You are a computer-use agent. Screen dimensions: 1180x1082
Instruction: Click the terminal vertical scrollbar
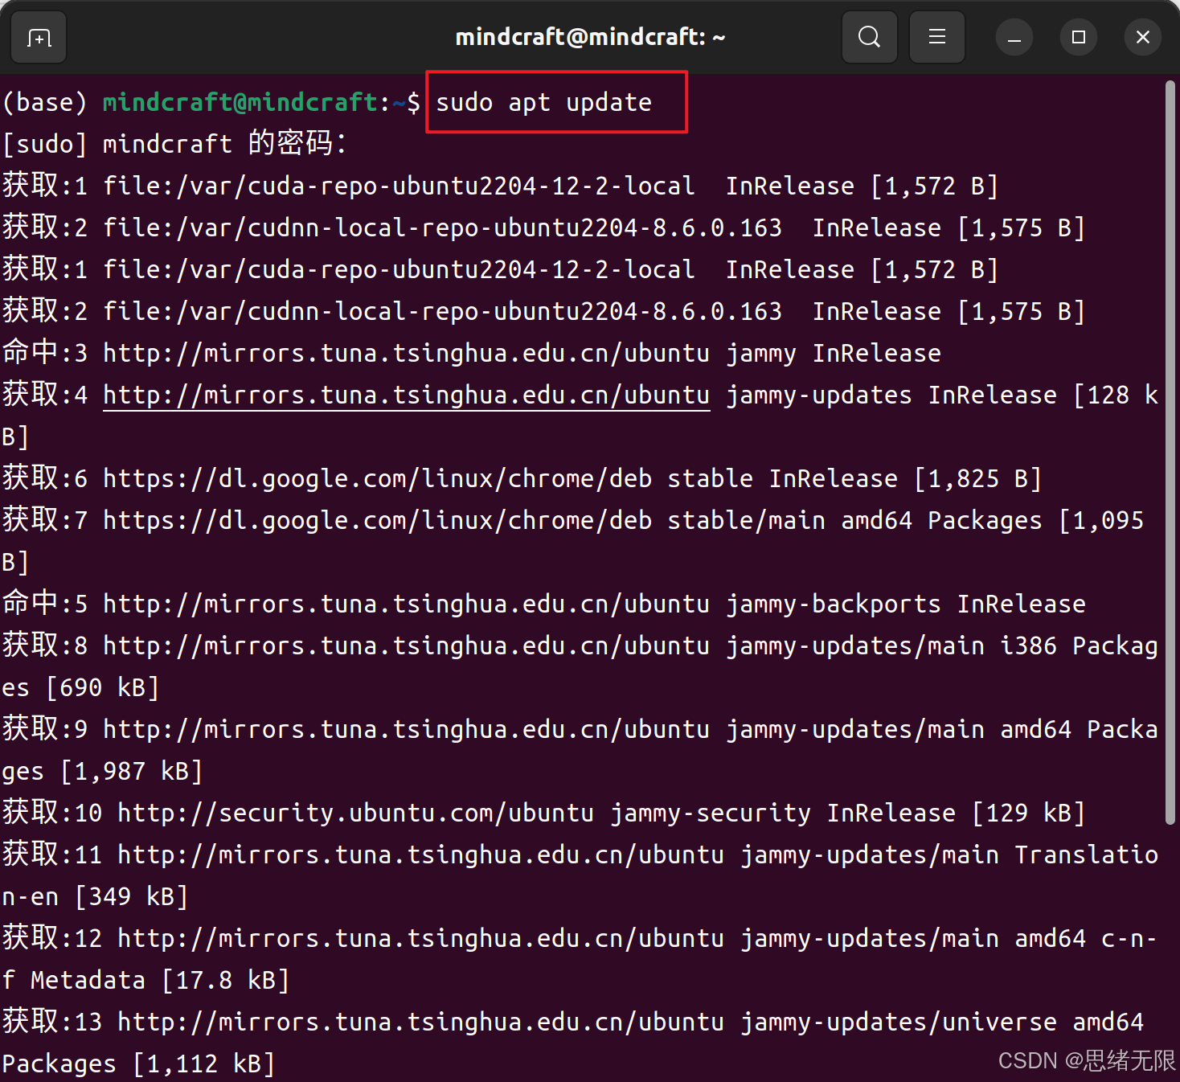1170,452
